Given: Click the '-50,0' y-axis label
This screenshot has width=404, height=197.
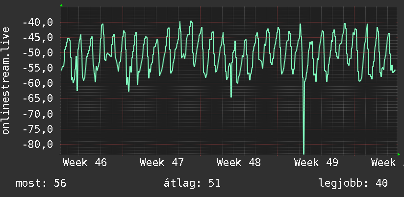Looking at the screenshot, I should coord(38,53).
